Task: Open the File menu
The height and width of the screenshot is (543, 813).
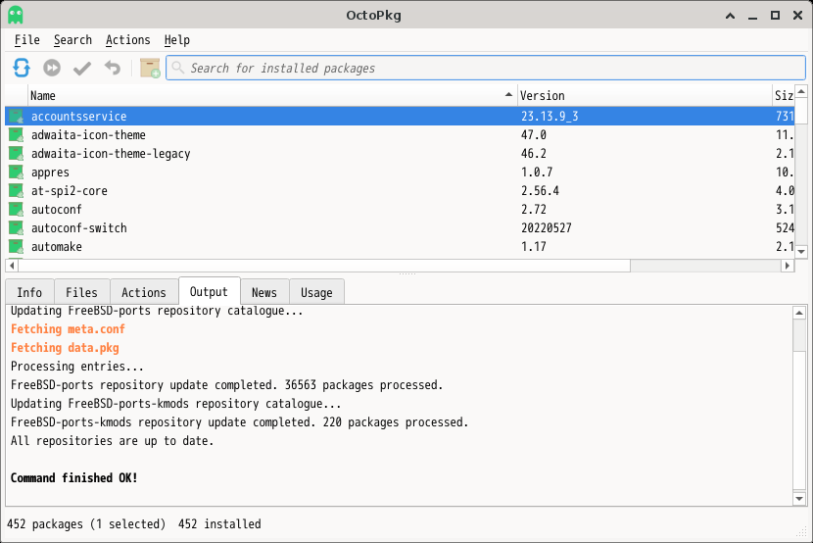Action: pos(27,40)
